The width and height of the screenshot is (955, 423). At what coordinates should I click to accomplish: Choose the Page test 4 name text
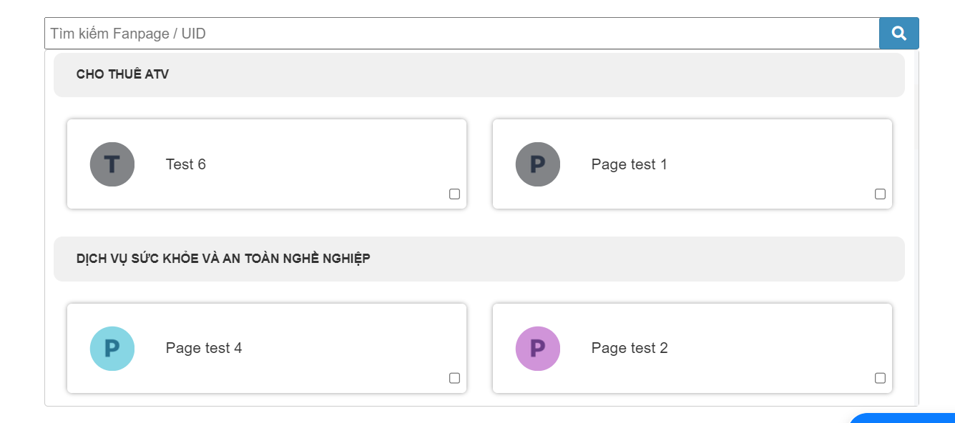pos(204,349)
